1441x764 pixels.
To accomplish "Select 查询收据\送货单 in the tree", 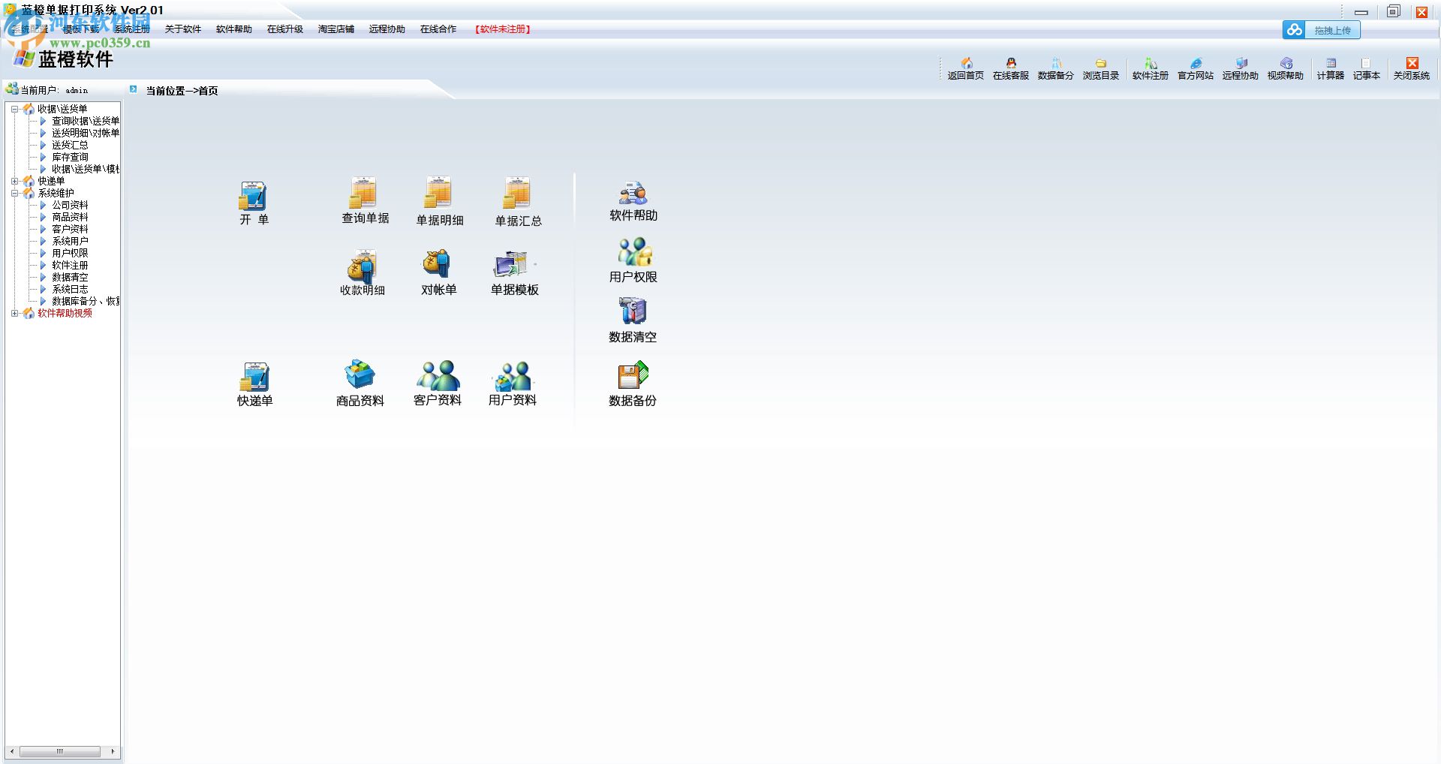I will pyautogui.click(x=86, y=121).
